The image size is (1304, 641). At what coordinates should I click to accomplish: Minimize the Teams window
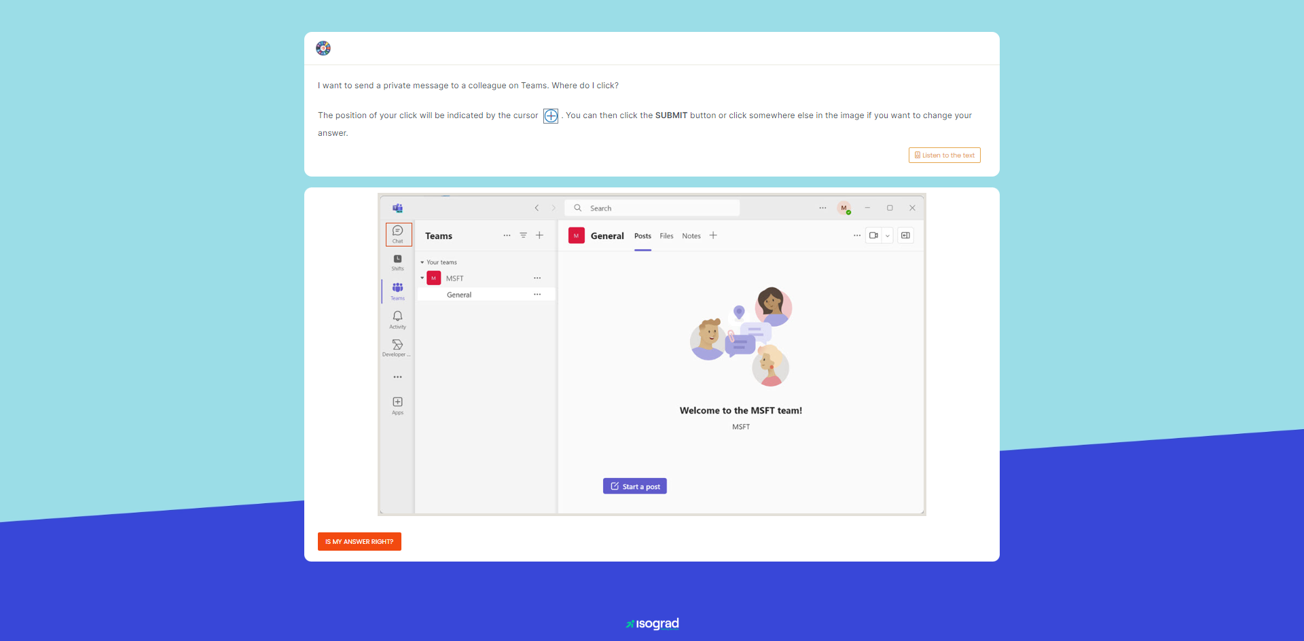[x=867, y=208]
